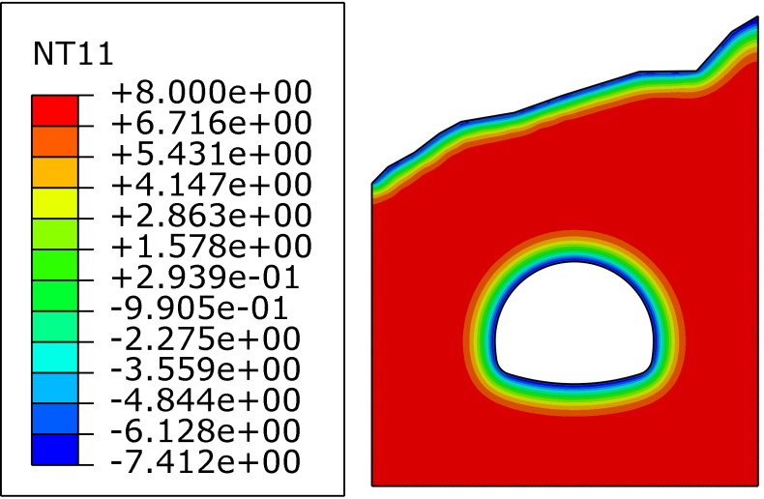Click the darkest blue legend swatch
764x499 pixels.
click(x=55, y=450)
